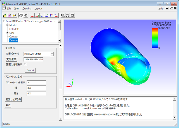The width and height of the screenshot is (179, 128).
Task: Select the wireframe cube view icon
Action: 21,15
